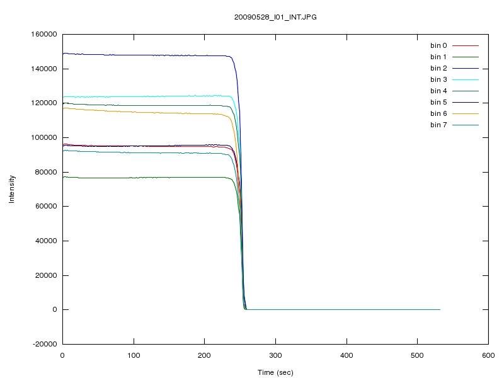Image resolution: width=504 pixels, height=378 pixels.
Task: Click the x-axis value 400
Action: (346, 355)
